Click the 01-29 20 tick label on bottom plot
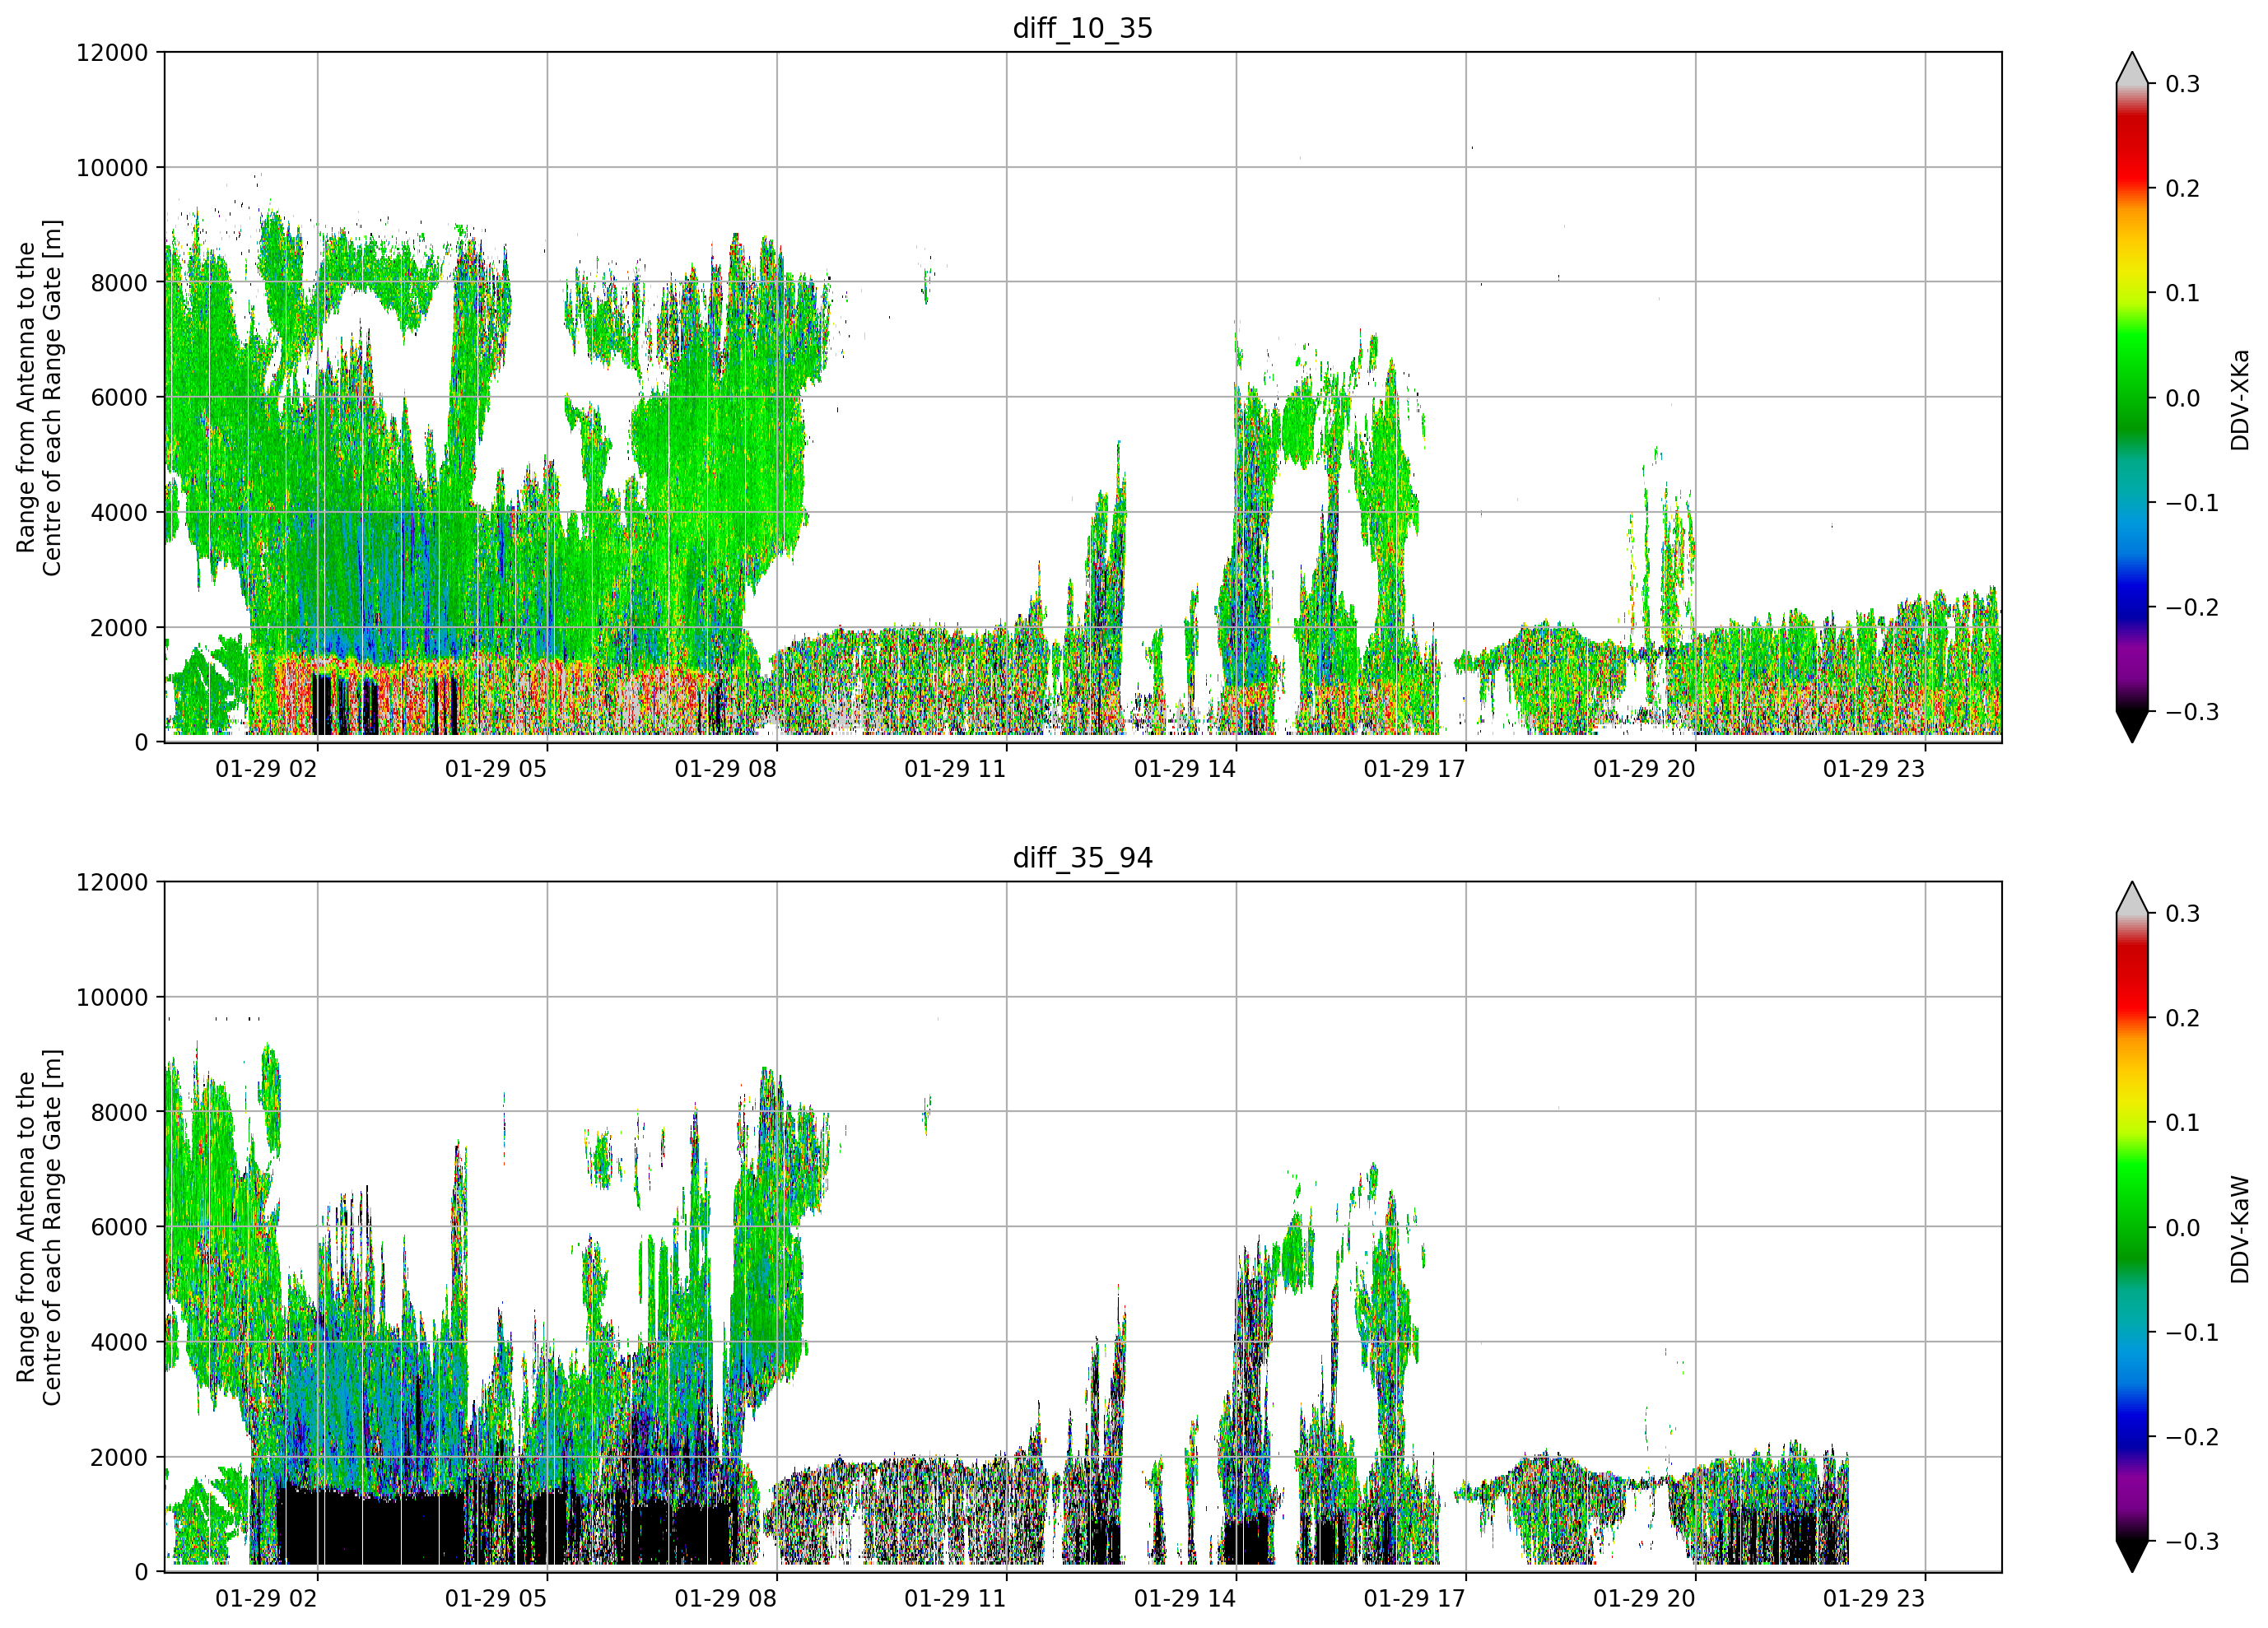This screenshot has height=1628, width=2268. pyautogui.click(x=1644, y=1599)
